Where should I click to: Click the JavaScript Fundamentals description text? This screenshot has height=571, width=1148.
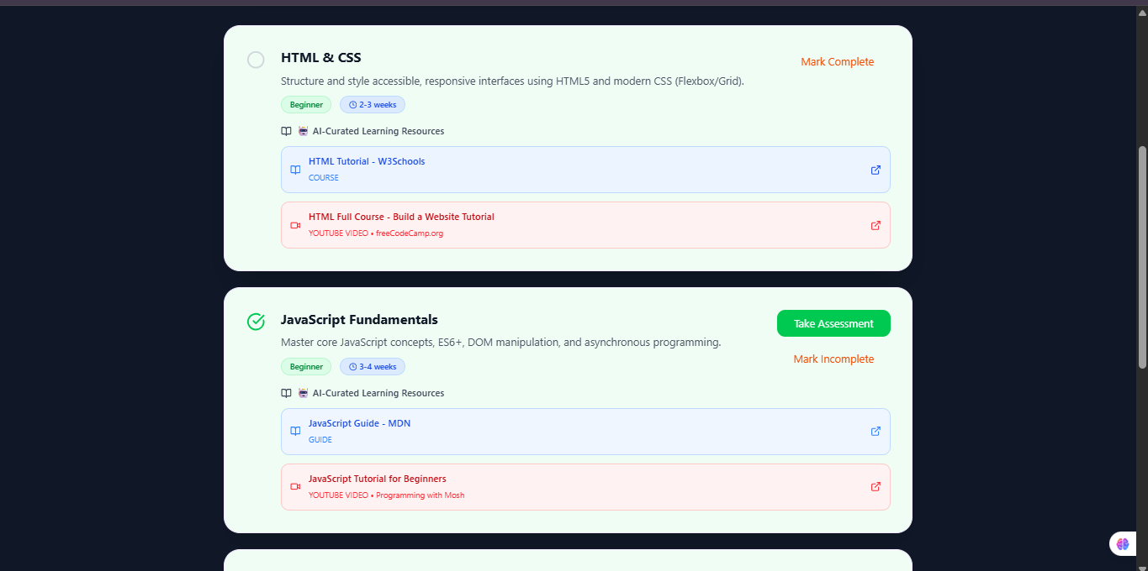501,343
